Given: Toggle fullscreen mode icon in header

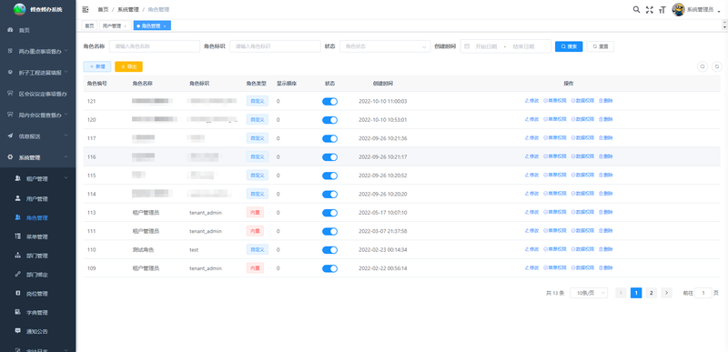Looking at the screenshot, I should 649,9.
